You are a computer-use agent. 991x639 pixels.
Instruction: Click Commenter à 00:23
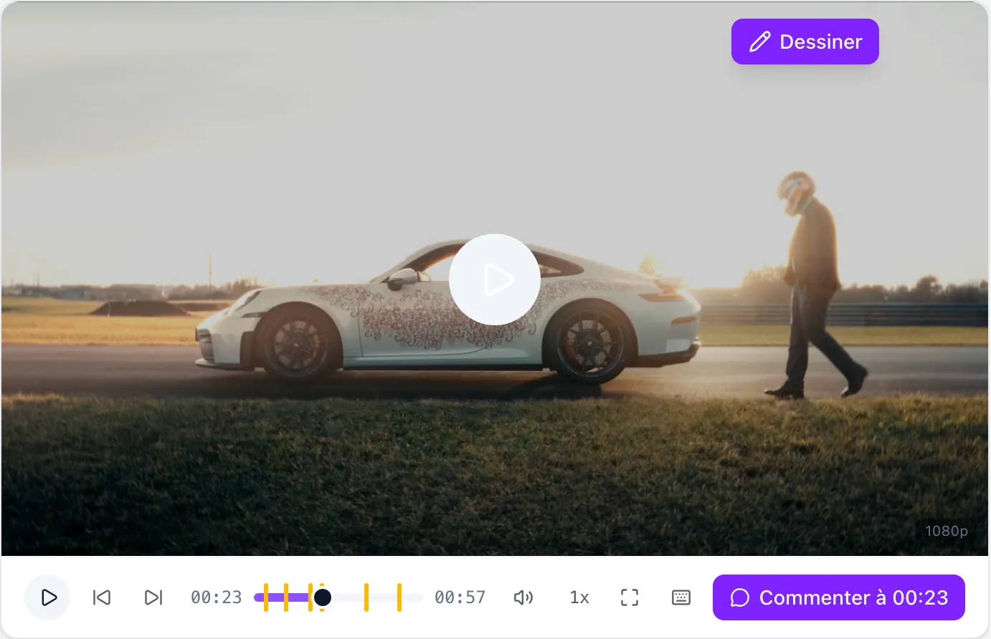tap(839, 597)
